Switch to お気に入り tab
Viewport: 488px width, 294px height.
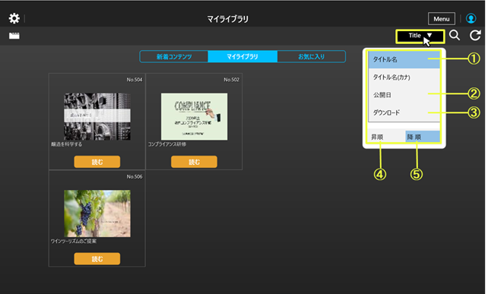[x=311, y=57]
